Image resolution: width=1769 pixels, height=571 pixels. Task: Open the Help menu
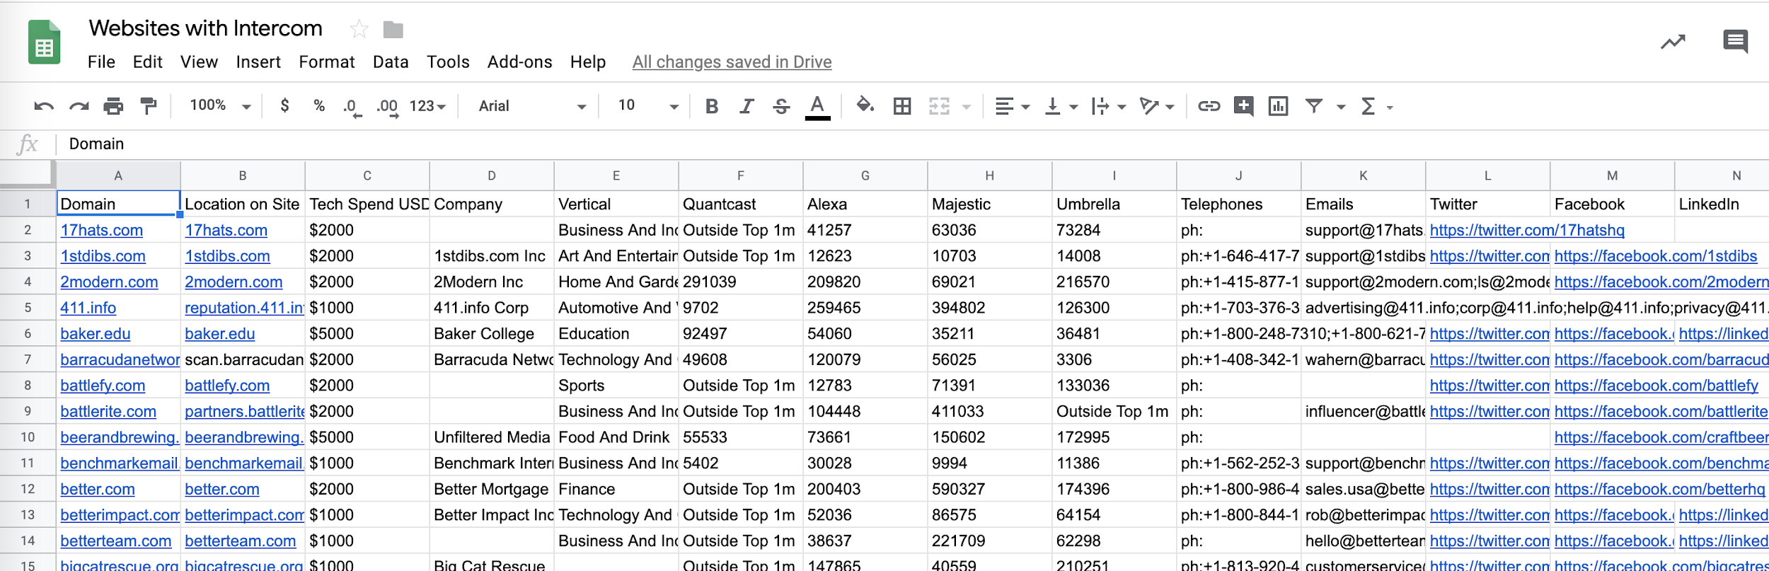point(588,62)
